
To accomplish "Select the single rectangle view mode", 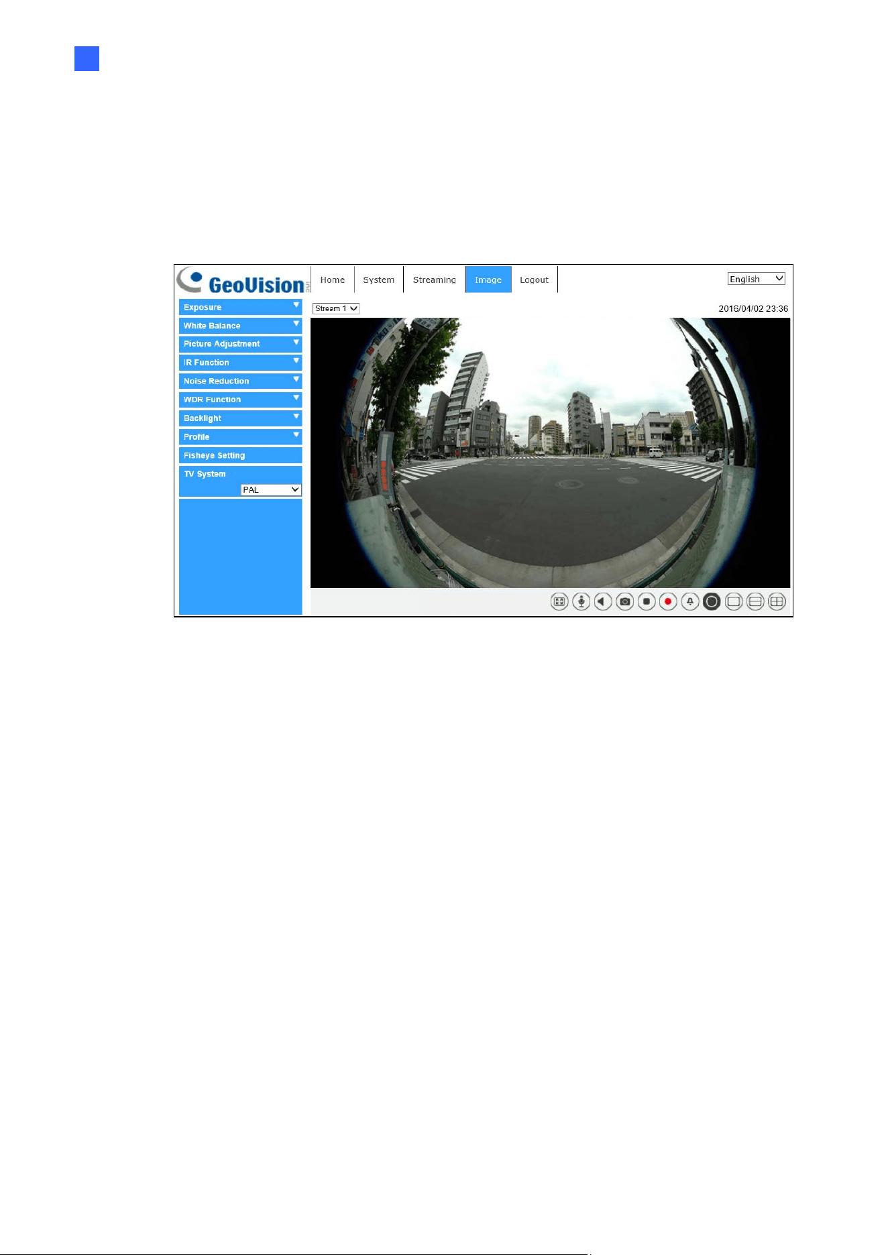I will [x=734, y=601].
